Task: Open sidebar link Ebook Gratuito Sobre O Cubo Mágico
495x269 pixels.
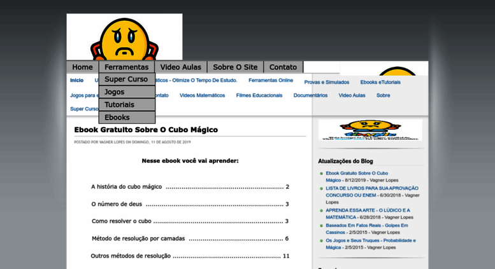Action: (x=357, y=177)
